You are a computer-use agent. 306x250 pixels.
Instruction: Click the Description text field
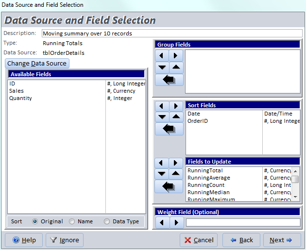(x=172, y=33)
